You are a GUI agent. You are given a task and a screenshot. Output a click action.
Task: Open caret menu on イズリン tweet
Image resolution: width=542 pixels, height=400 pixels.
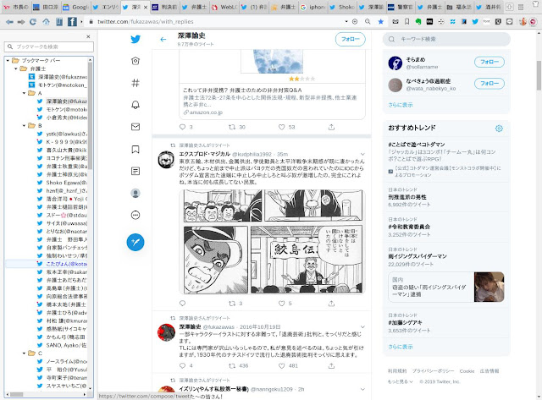coord(362,389)
